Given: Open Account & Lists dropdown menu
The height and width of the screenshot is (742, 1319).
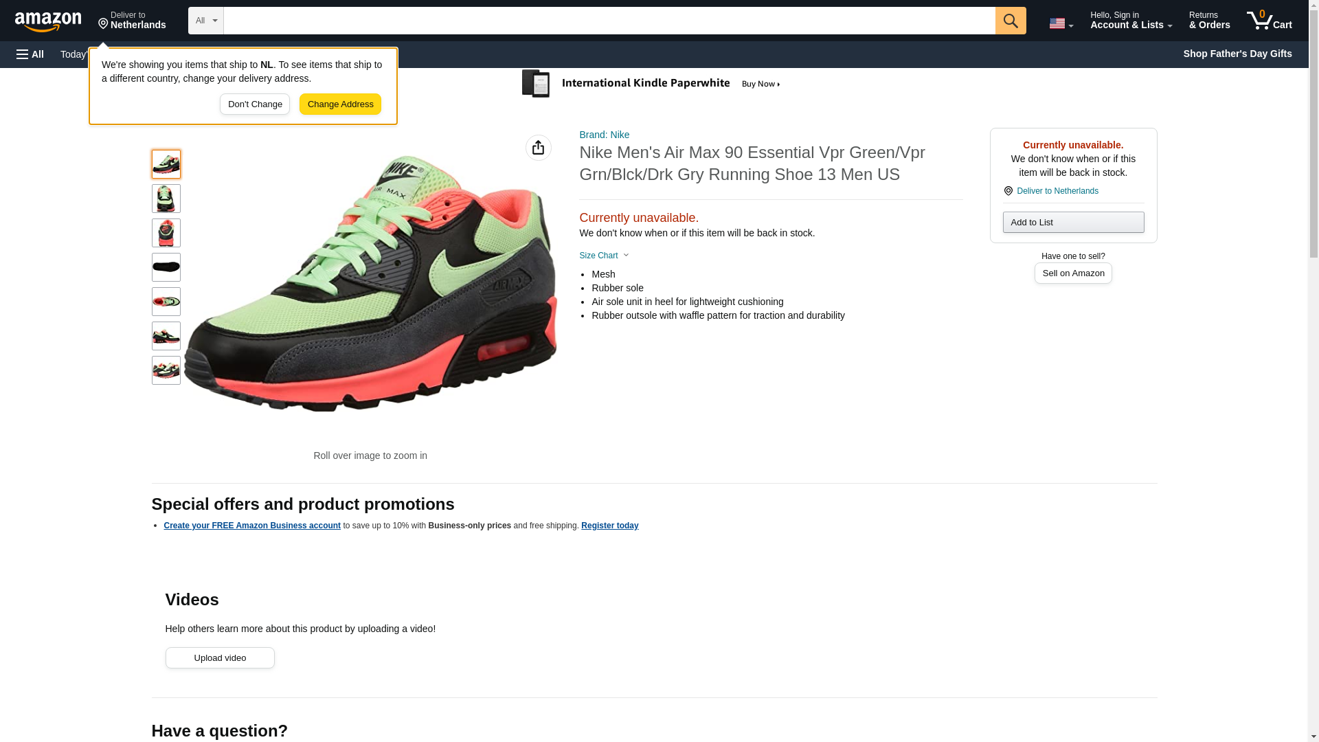Looking at the screenshot, I should (1131, 21).
